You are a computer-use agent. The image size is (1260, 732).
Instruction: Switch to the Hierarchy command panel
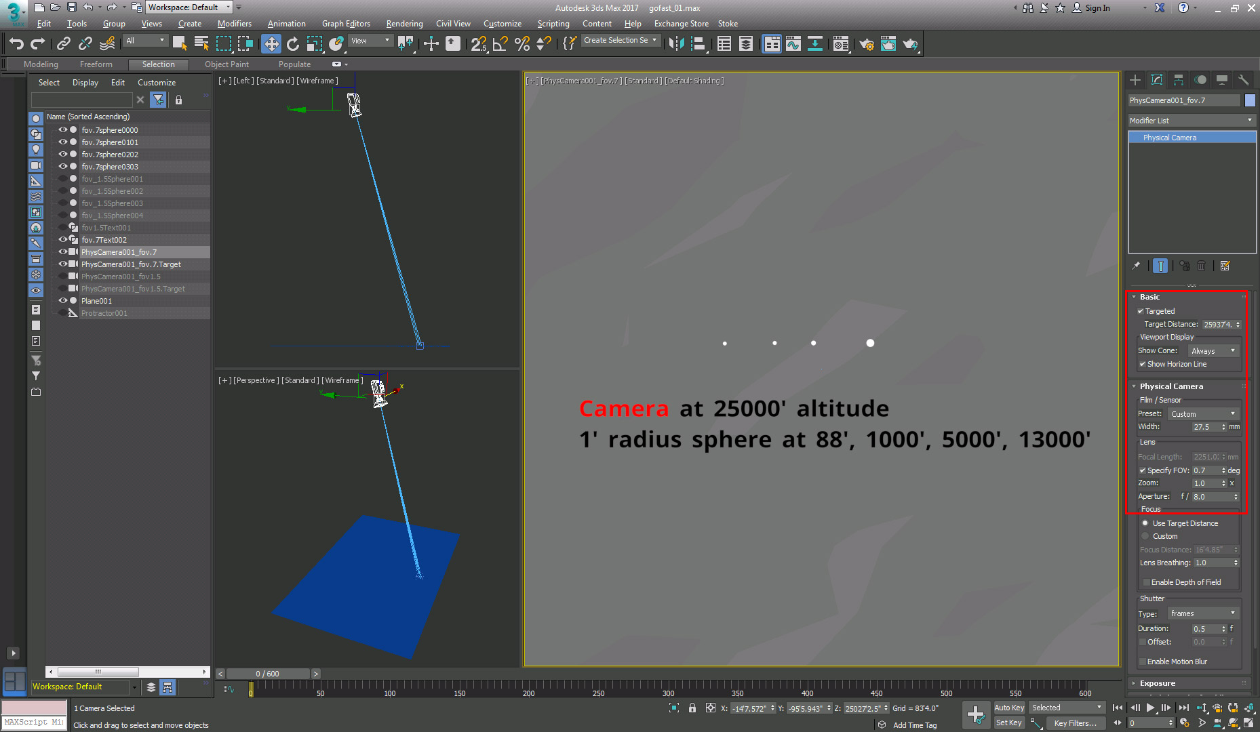click(1179, 80)
